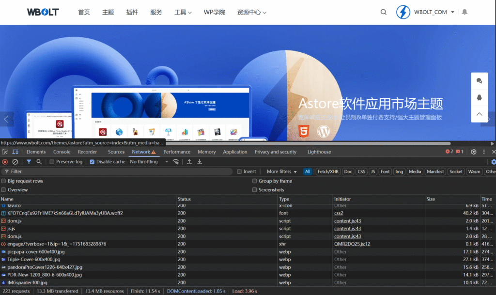Click the WBOLT site logo
The image size is (496, 295).
point(43,12)
